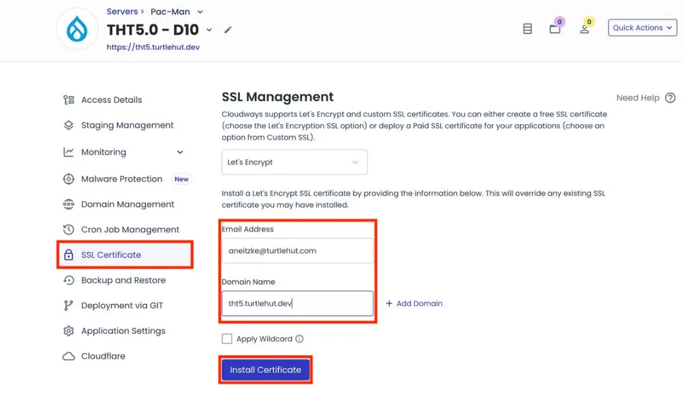Click the Apply Wildcard info icon
This screenshot has height=408, width=683.
299,339
